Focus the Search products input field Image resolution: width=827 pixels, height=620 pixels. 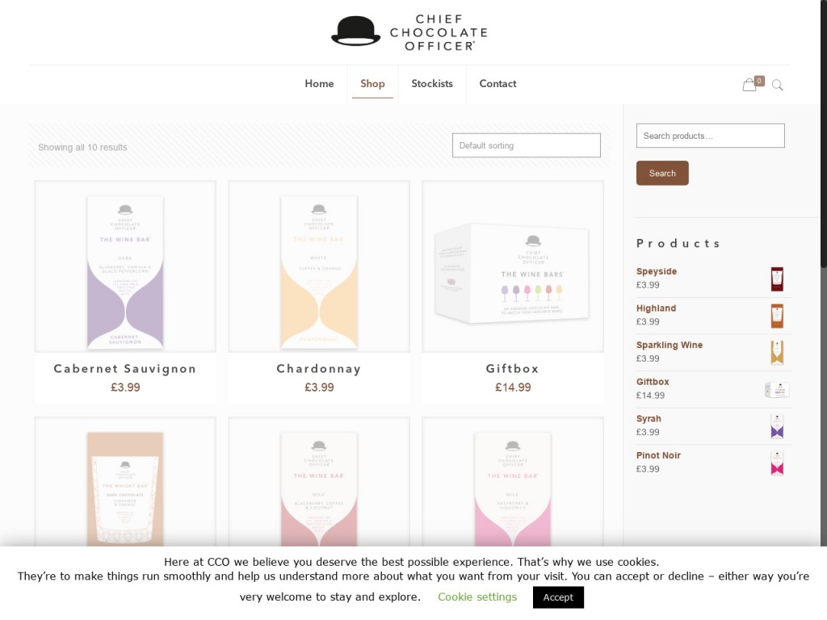coord(710,136)
